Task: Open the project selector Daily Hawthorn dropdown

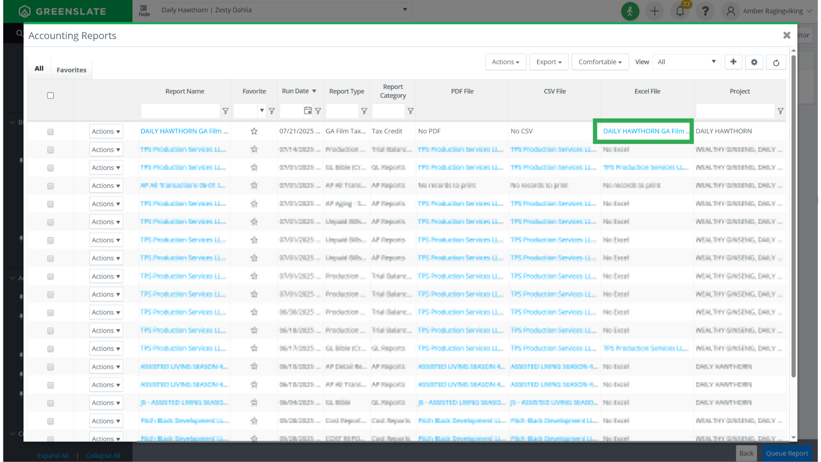Action: pyautogui.click(x=284, y=10)
